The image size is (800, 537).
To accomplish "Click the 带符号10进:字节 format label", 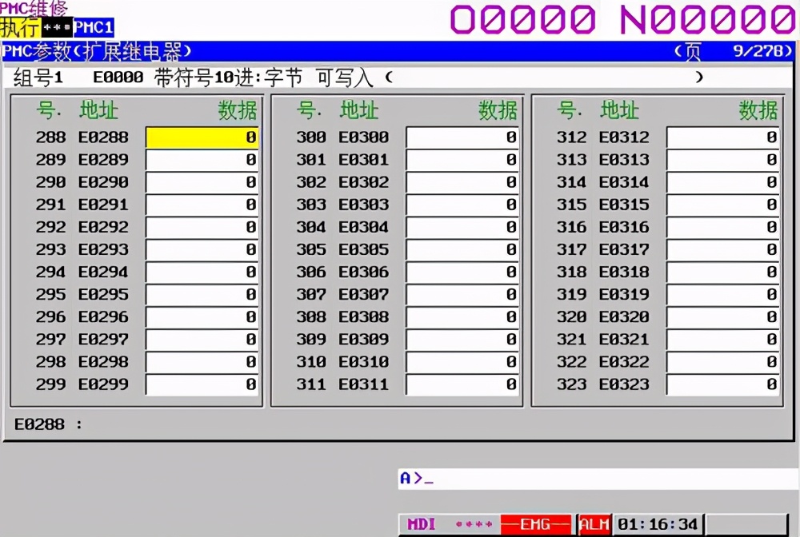I will click(x=228, y=78).
